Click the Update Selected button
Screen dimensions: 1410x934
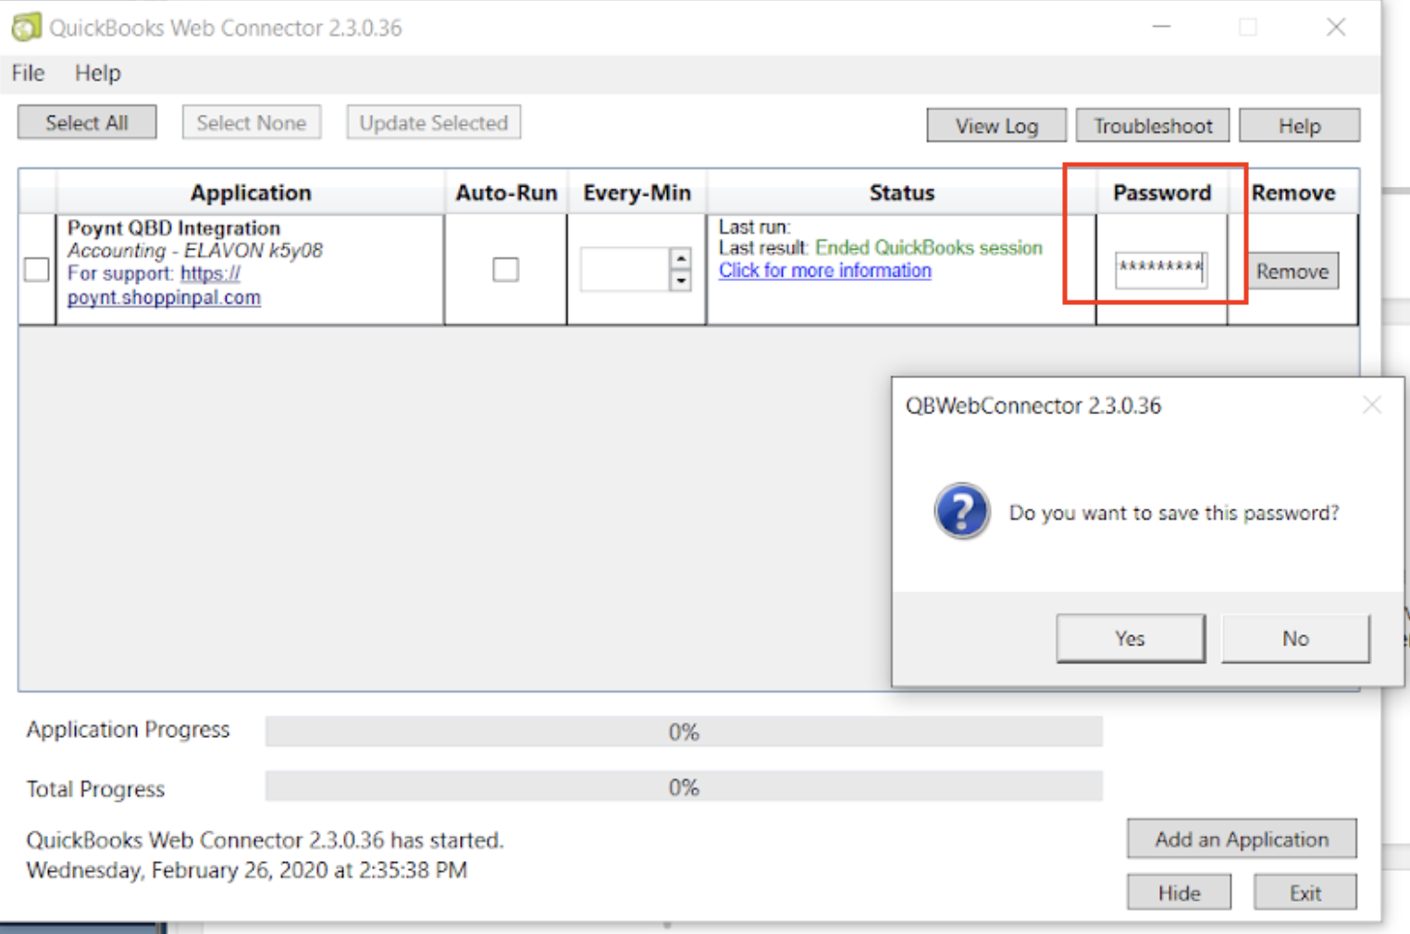pyautogui.click(x=434, y=122)
